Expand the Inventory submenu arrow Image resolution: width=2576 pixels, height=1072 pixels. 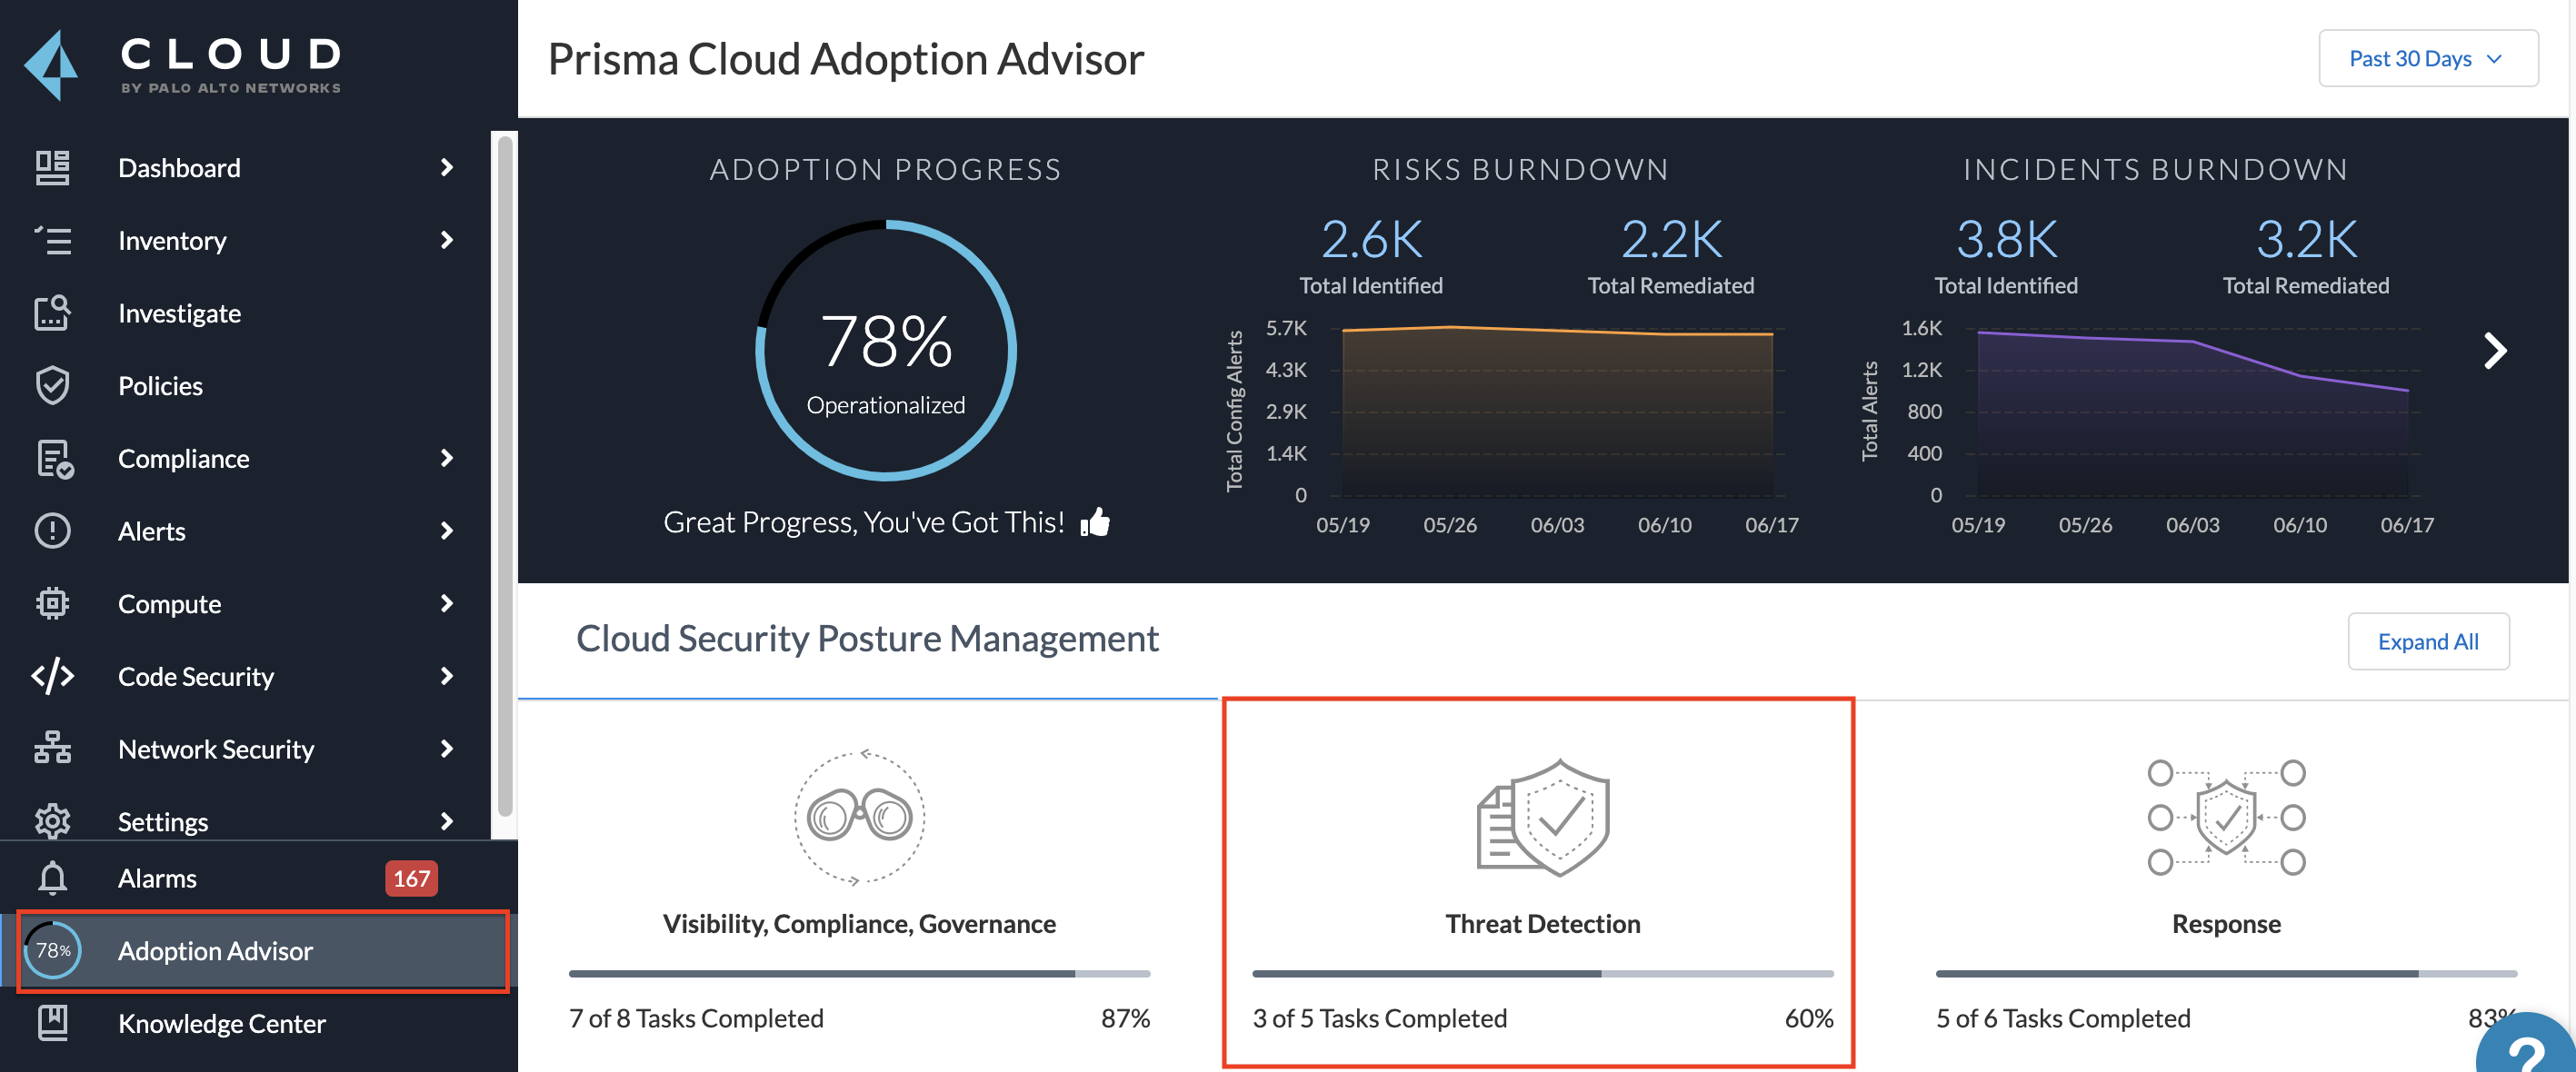[446, 241]
